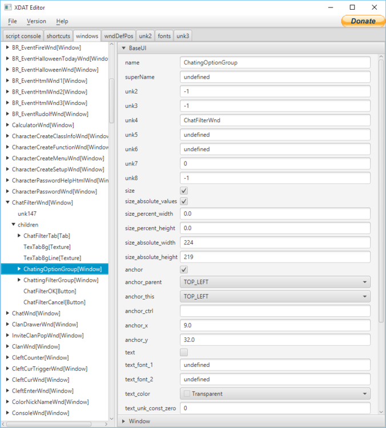This screenshot has width=386, height=428.
Task: Collapse the BaseUI section arrow
Action: coord(124,49)
